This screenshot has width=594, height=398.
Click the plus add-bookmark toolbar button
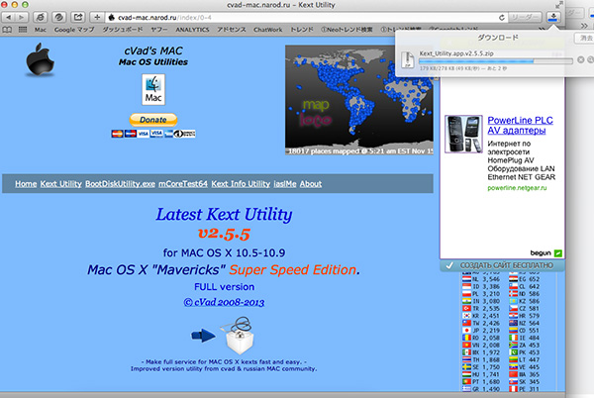[97, 18]
